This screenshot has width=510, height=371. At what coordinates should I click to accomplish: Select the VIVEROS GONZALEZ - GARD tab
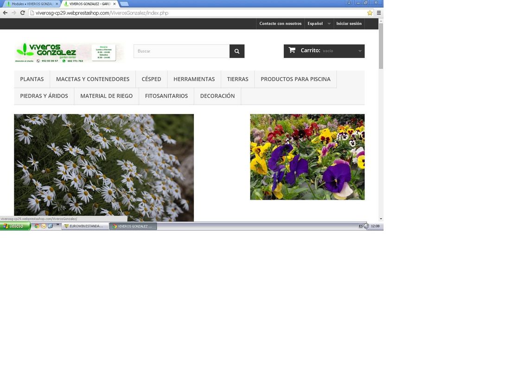[89, 4]
